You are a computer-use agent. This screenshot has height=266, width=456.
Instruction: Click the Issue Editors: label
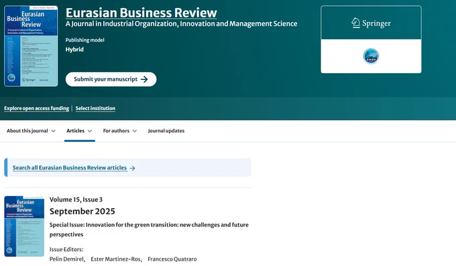click(66, 249)
